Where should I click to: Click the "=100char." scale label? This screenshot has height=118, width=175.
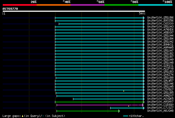[136, 116]
